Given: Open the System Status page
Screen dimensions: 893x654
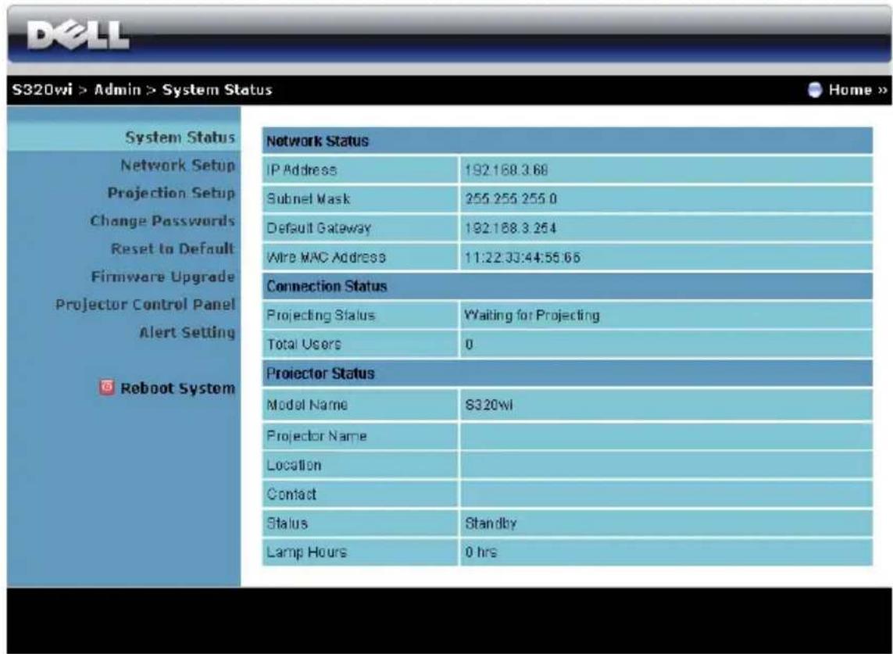Looking at the screenshot, I should (x=180, y=138).
